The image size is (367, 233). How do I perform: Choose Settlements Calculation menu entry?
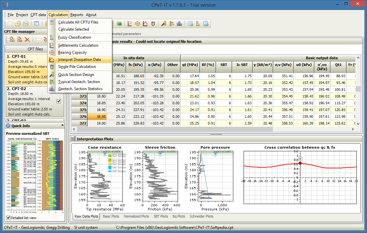pos(80,45)
